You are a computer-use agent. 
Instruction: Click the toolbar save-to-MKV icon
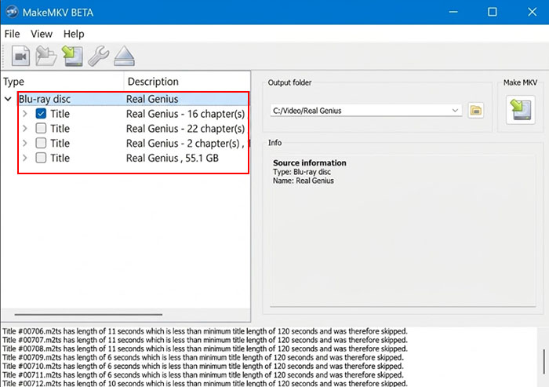[x=72, y=56]
